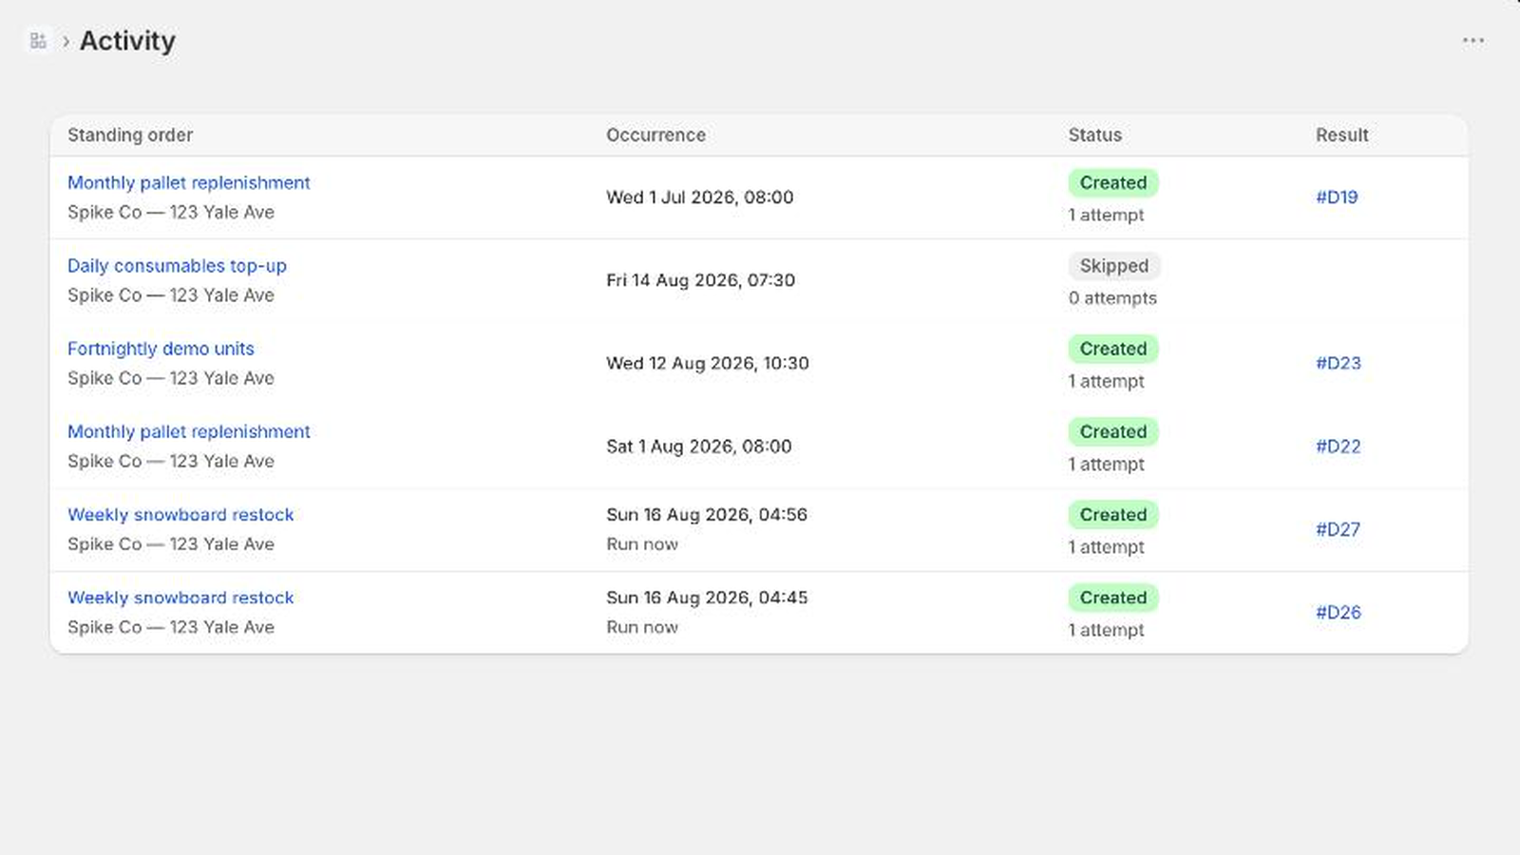Click Created badge for Fortnightly demo units
The width and height of the screenshot is (1520, 855).
(x=1113, y=349)
